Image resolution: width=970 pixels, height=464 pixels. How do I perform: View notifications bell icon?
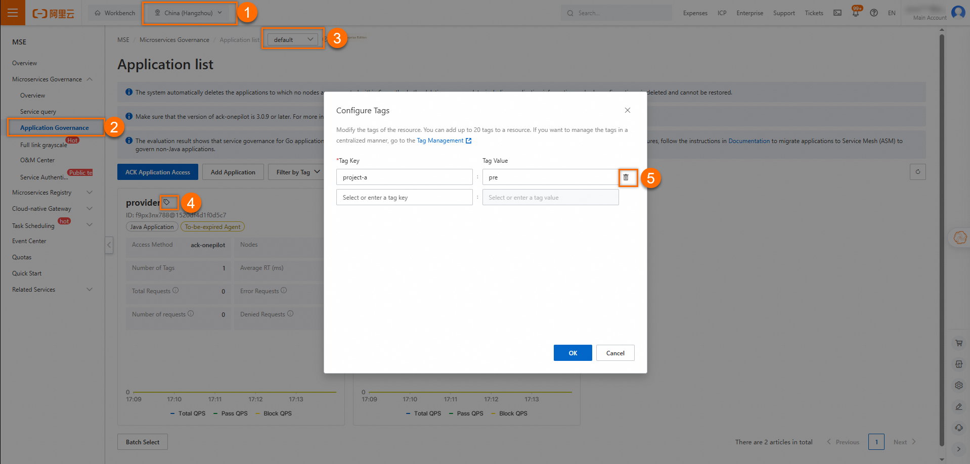(x=856, y=13)
